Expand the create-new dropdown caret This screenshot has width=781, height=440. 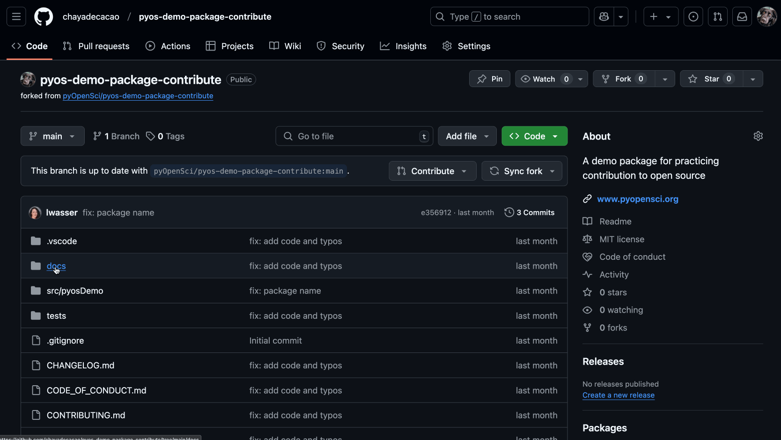click(669, 17)
